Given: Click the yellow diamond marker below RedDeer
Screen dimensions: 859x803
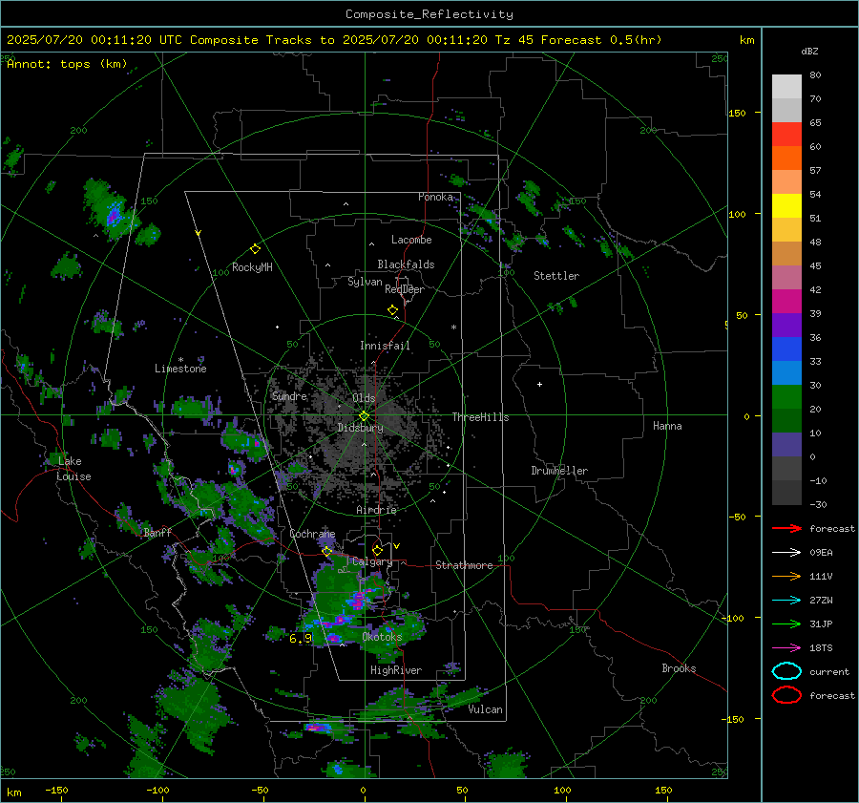Looking at the screenshot, I should click(393, 310).
